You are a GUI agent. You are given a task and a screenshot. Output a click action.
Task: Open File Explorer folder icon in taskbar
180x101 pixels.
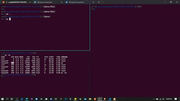[90, 99]
